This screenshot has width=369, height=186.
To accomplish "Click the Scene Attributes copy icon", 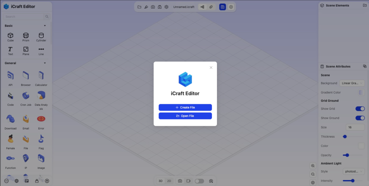I will click(365, 66).
